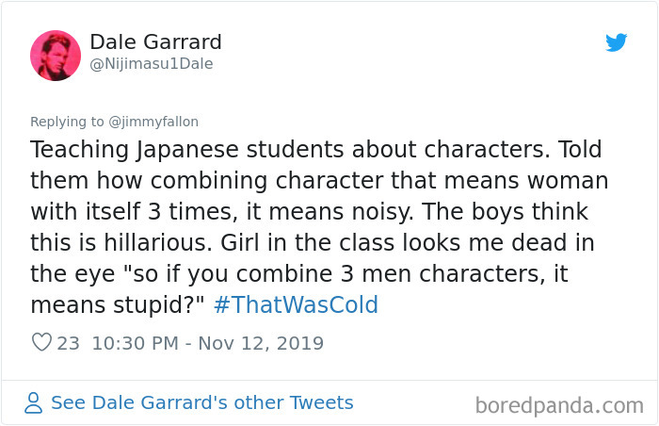See Dale Garrard's other Tweets
This screenshot has width=659, height=426.
(x=202, y=402)
